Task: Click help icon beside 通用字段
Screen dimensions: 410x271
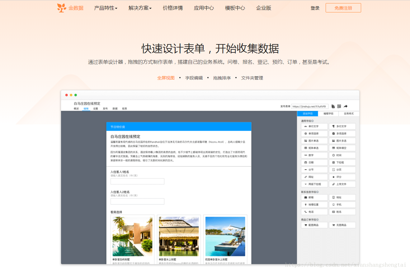Action: point(313,121)
